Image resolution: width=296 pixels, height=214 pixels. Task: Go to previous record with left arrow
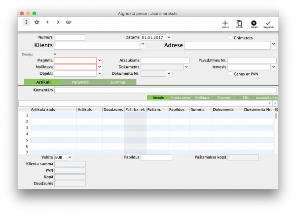[47, 22]
